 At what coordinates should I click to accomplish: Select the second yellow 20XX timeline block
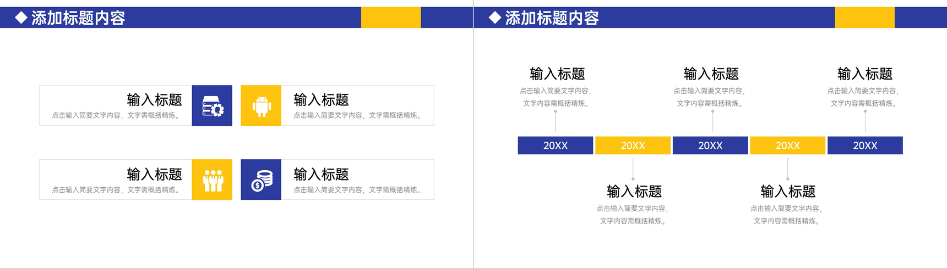633,145
